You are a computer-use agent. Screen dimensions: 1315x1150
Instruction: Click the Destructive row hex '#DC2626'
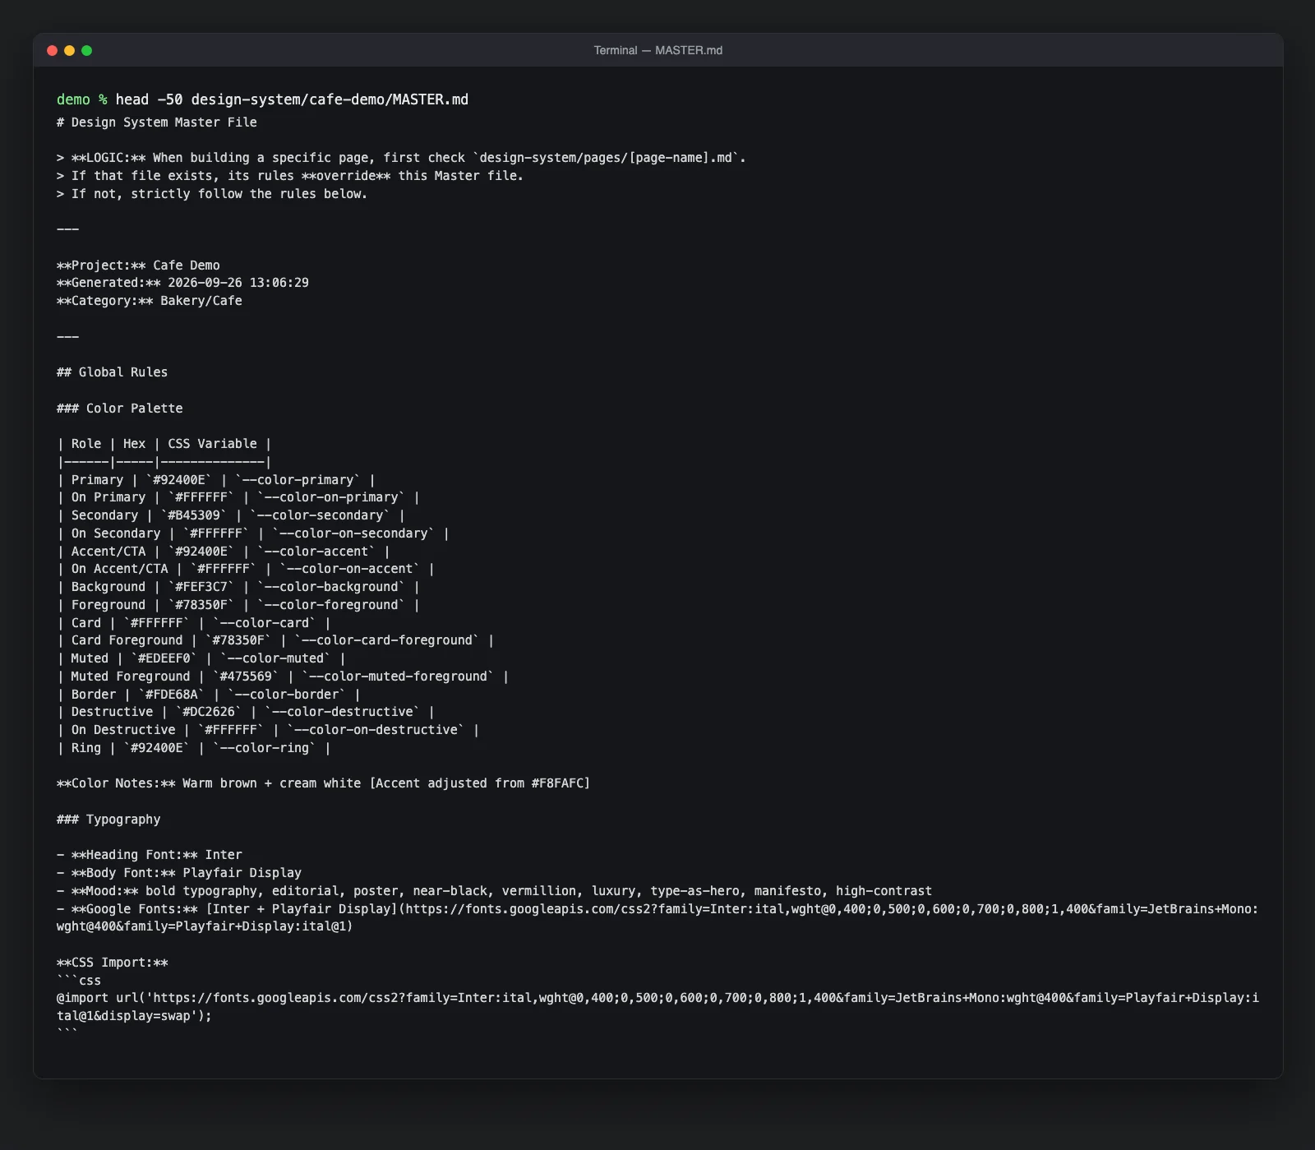pos(209,712)
